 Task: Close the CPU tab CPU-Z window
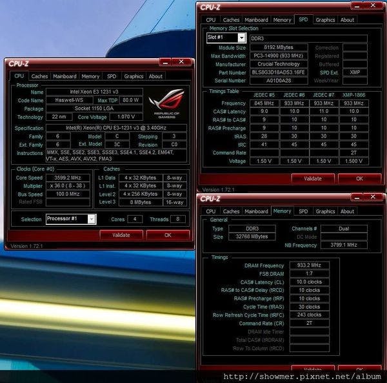tap(181, 62)
